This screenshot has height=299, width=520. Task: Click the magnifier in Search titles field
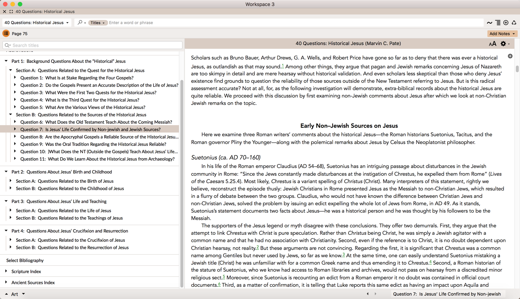pos(7,45)
